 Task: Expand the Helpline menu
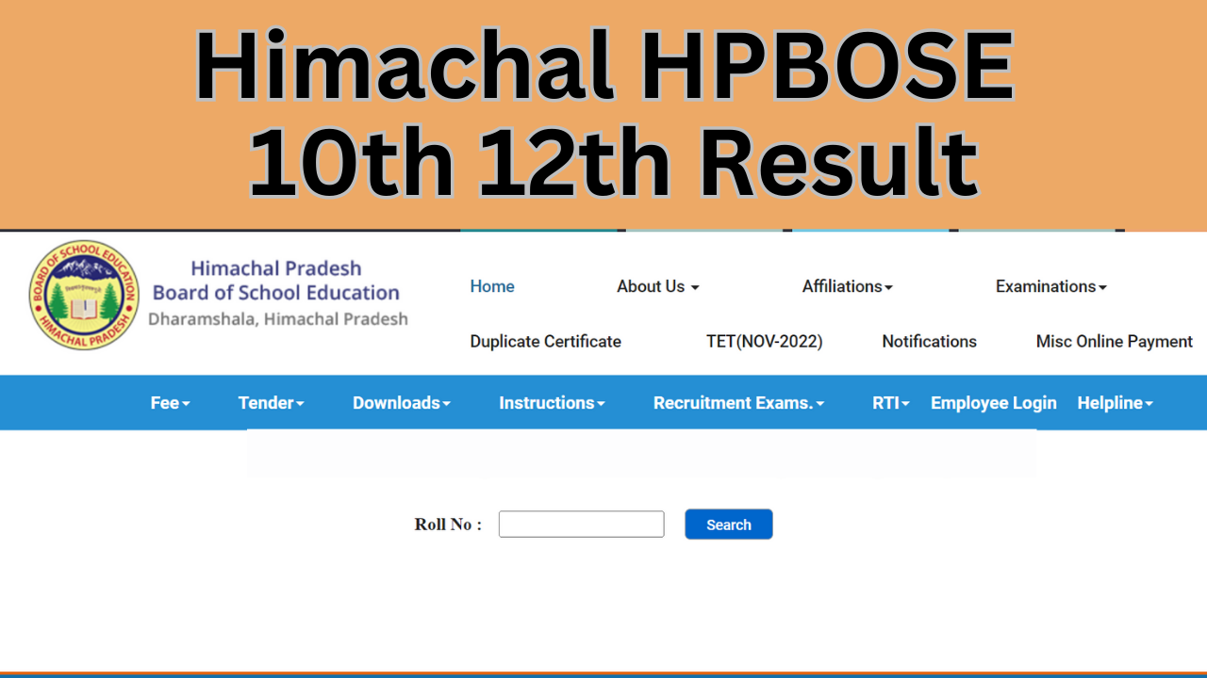(1115, 403)
